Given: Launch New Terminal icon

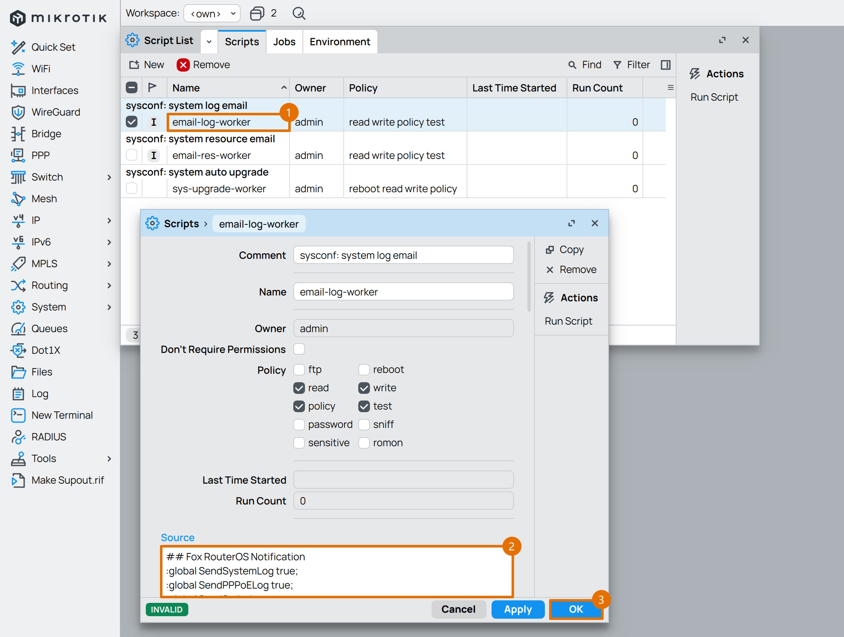Looking at the screenshot, I should coord(18,415).
